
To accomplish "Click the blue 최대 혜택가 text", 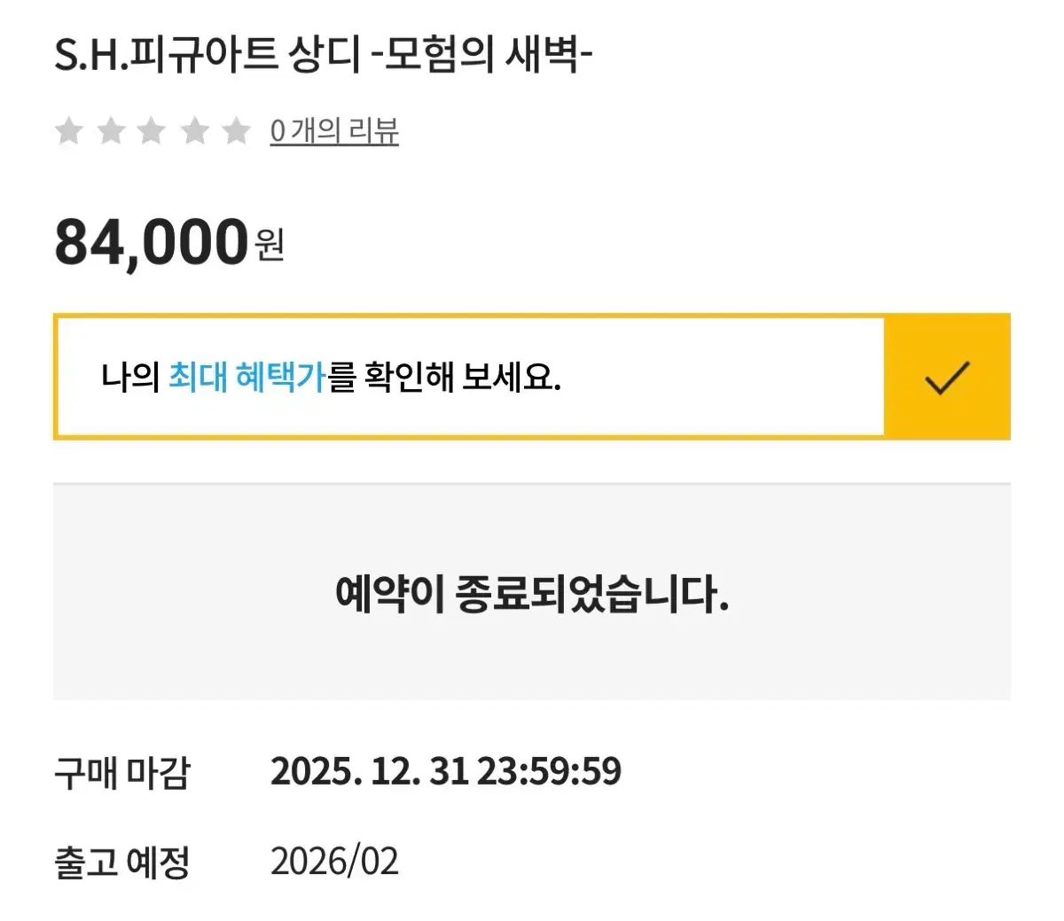I will pos(248,378).
